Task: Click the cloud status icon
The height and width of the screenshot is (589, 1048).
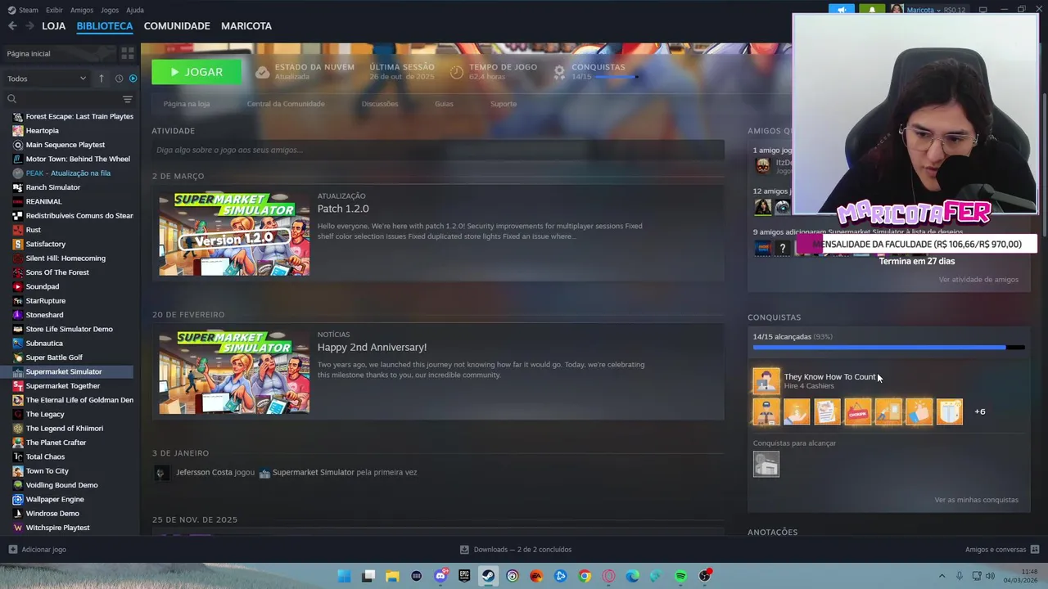Action: pyautogui.click(x=262, y=72)
